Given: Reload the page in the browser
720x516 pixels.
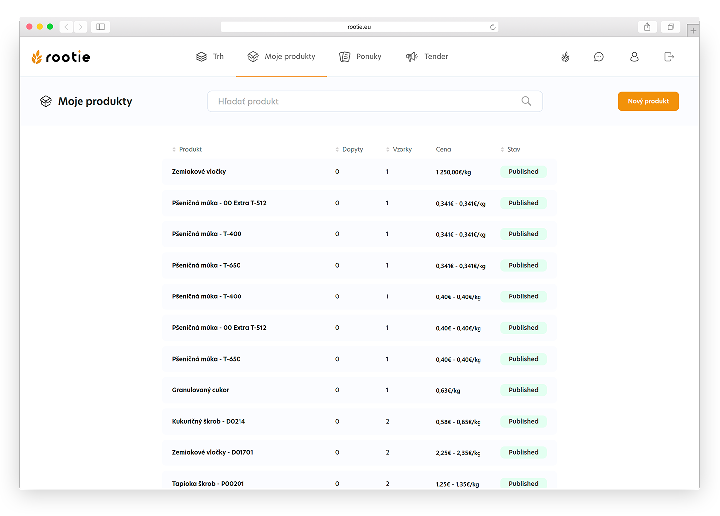Looking at the screenshot, I should [493, 27].
